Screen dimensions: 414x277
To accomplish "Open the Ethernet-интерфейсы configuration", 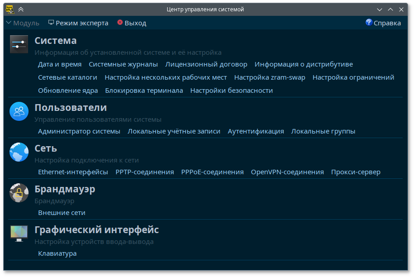I will 73,172.
